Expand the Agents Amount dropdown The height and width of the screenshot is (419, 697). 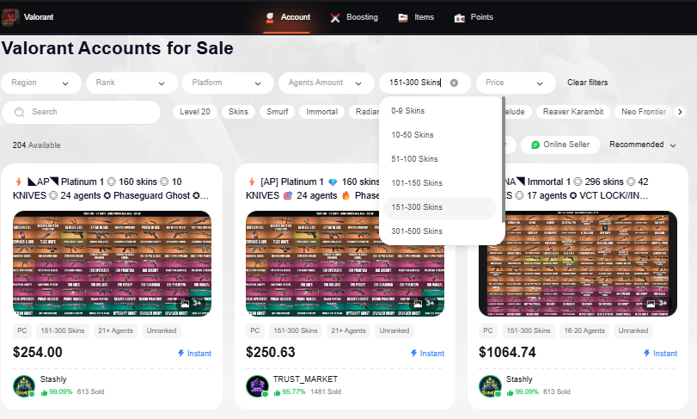tap(326, 83)
